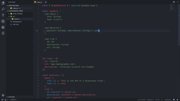Open the Explorer view in activity bar
Viewport: 180px width, 101px height.
click(3, 3)
